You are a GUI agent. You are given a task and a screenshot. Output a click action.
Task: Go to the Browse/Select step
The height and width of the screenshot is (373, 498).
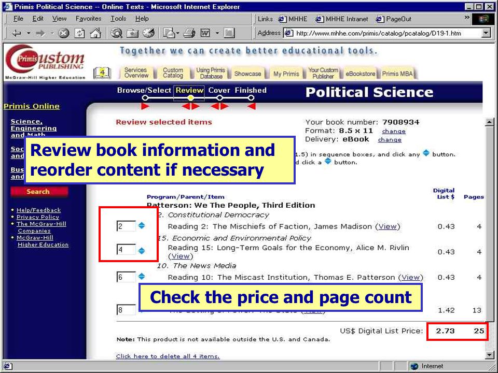144,90
